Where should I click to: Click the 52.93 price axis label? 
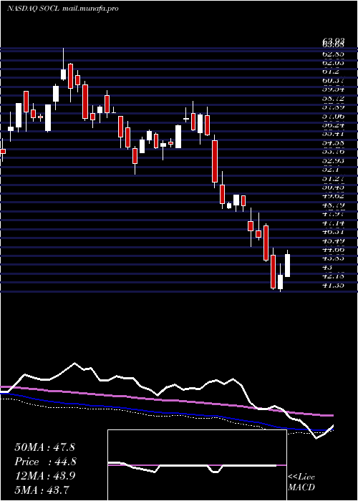333,161
